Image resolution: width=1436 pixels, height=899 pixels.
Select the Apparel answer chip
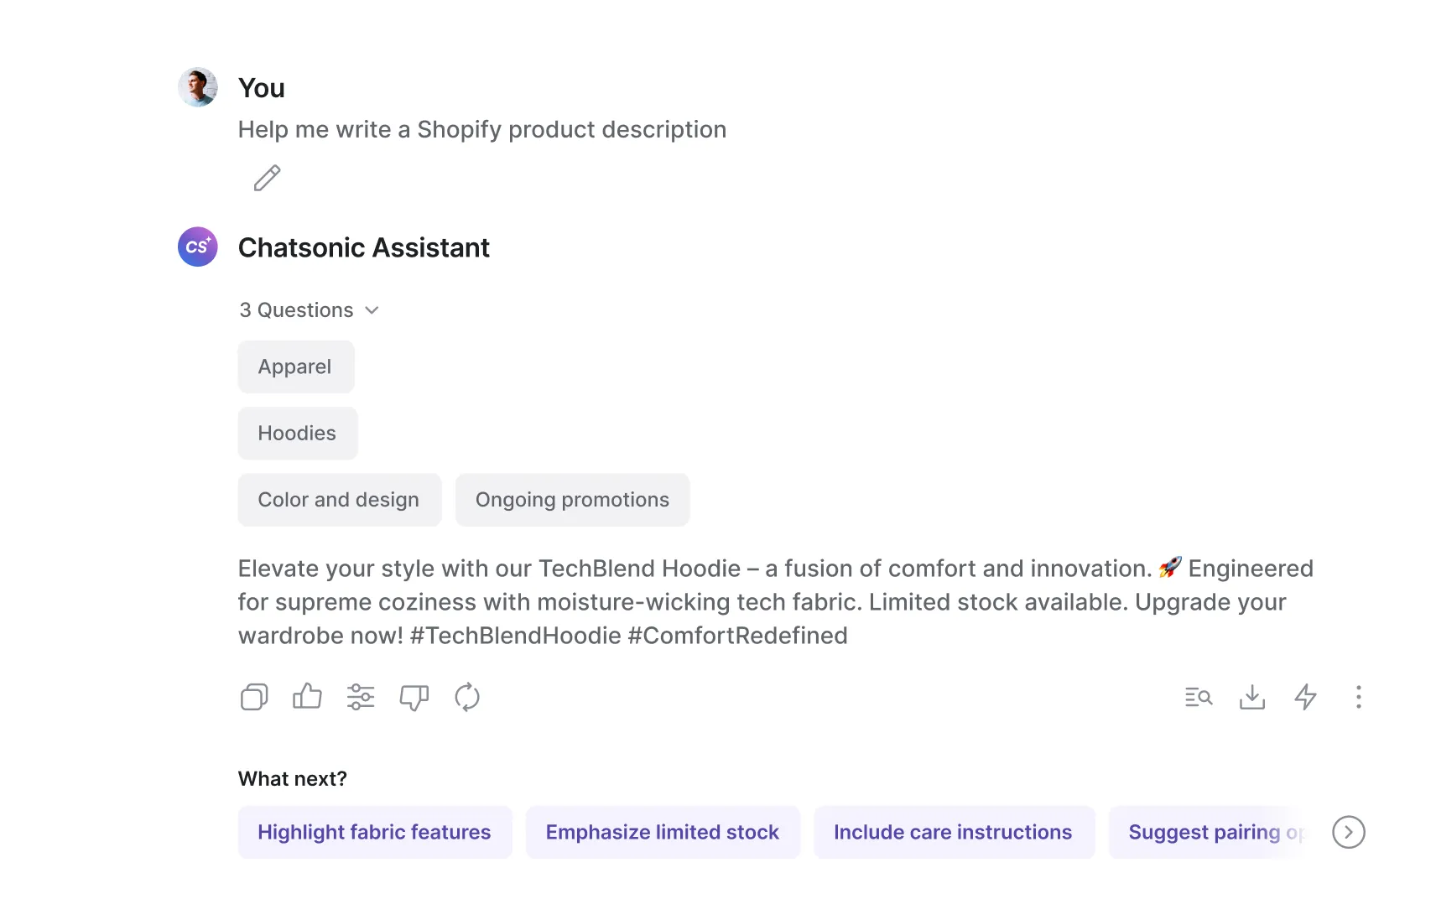coord(295,366)
